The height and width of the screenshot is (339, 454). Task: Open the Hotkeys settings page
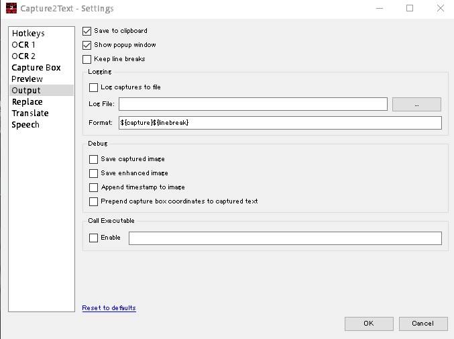[42, 34]
